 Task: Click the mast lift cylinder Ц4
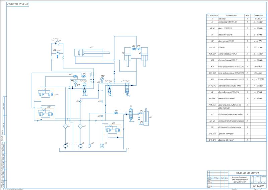(x=146, y=117)
